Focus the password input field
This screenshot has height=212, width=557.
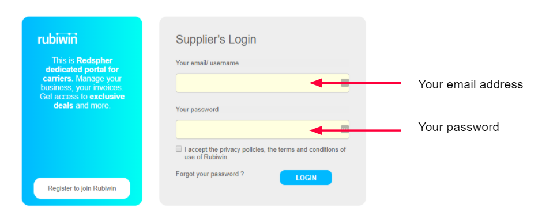(262, 129)
